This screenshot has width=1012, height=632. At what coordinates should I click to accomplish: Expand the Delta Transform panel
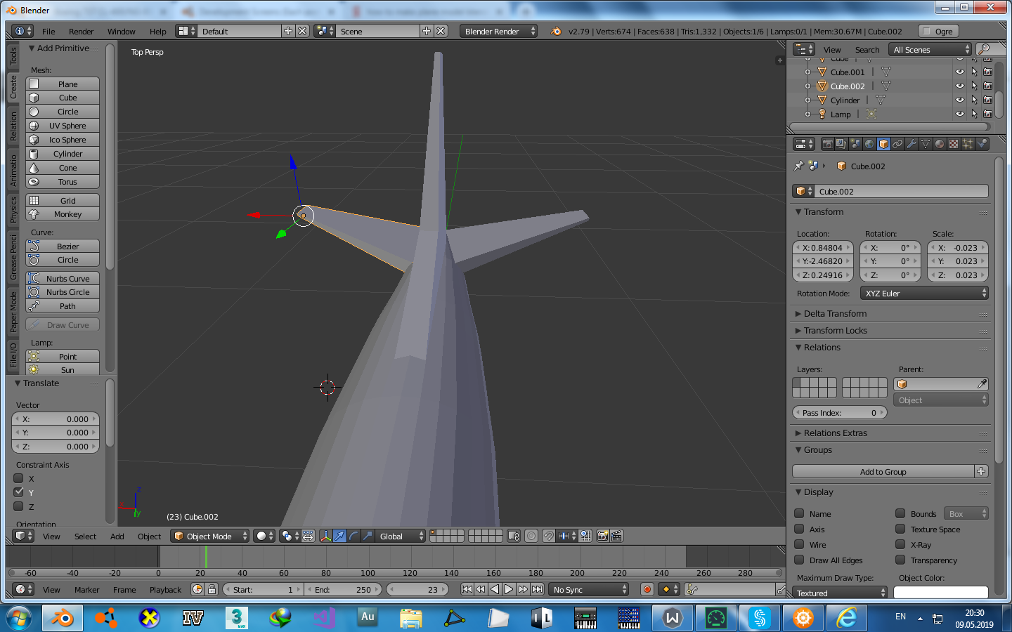pos(835,314)
